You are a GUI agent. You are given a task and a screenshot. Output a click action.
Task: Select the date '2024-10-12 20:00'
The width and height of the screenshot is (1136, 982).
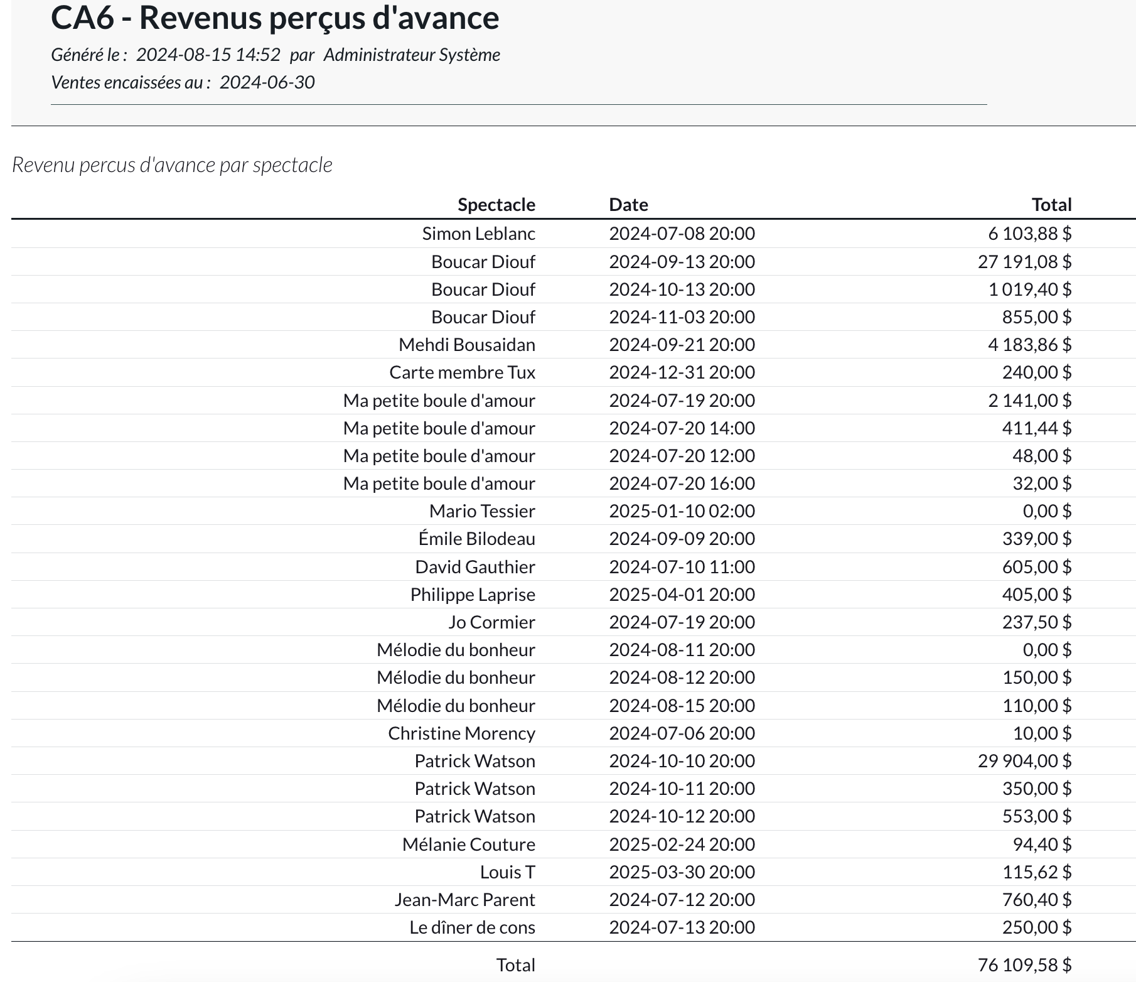[x=682, y=816]
